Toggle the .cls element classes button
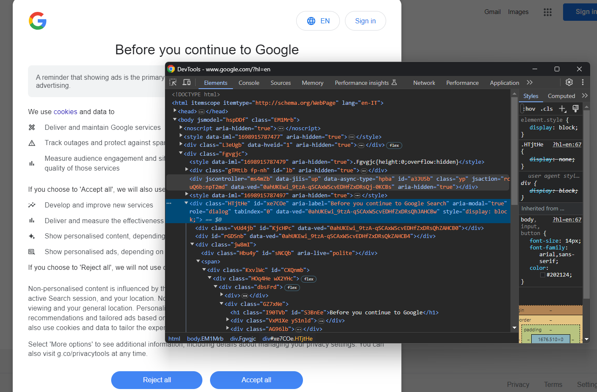The image size is (597, 392). tap(547, 109)
